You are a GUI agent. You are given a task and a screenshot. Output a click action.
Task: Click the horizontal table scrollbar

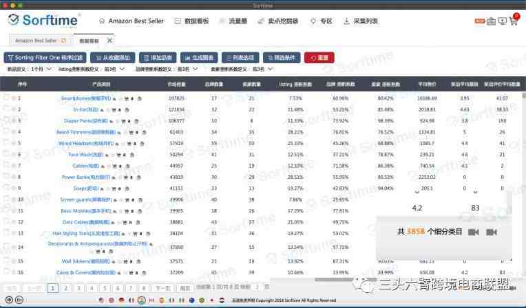click(x=346, y=280)
